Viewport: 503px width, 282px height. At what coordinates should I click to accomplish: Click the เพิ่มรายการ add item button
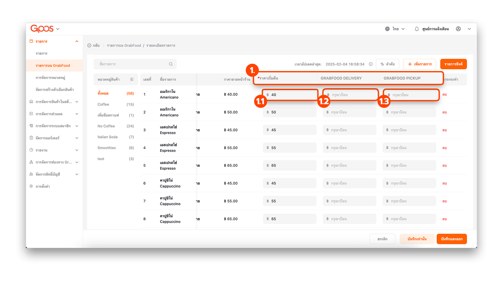click(x=419, y=64)
